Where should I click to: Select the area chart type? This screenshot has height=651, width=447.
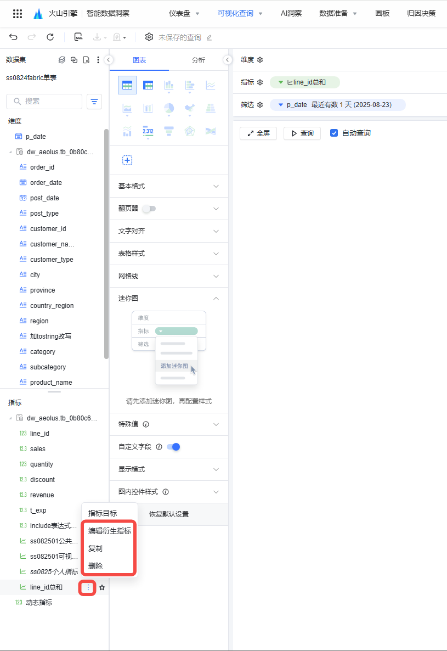[x=127, y=108]
